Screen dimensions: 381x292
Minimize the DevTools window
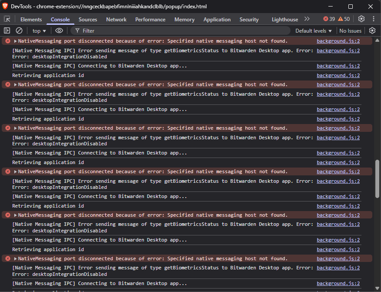point(331,7)
